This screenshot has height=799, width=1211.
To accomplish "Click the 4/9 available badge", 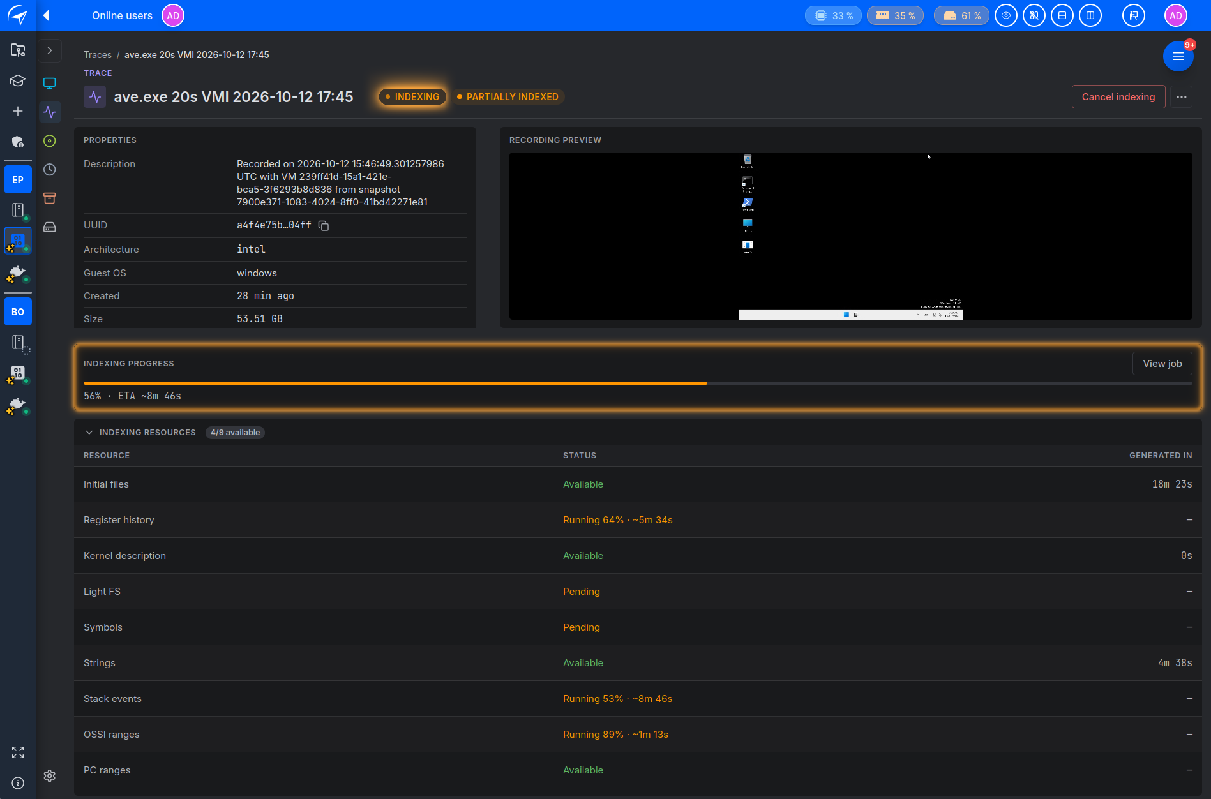I will pos(235,433).
